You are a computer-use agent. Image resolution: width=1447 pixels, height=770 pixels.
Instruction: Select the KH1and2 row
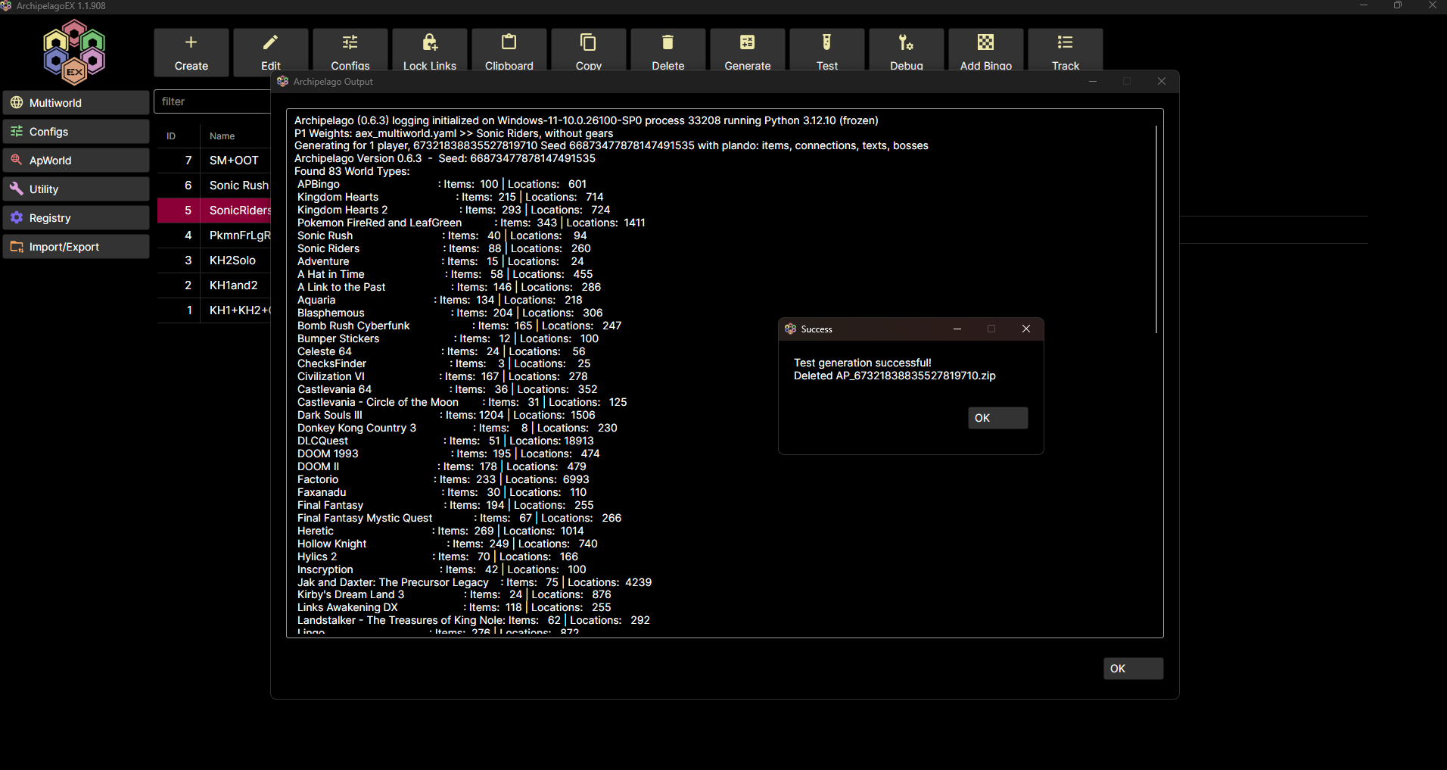[214, 285]
